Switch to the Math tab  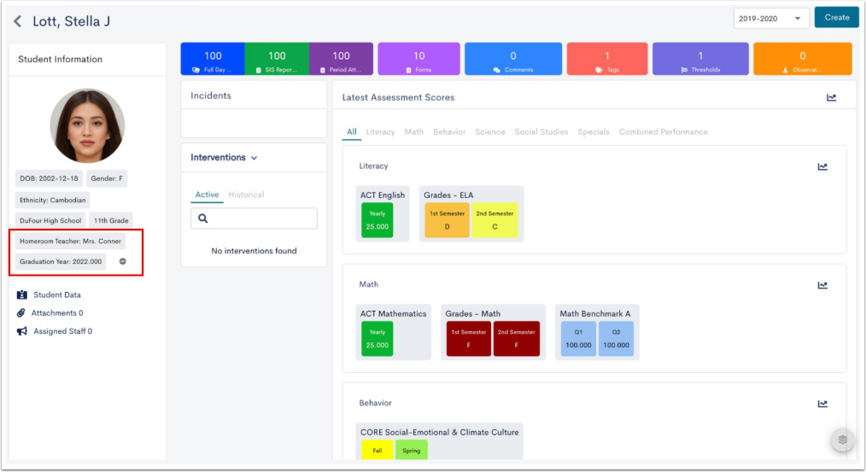[x=413, y=132]
